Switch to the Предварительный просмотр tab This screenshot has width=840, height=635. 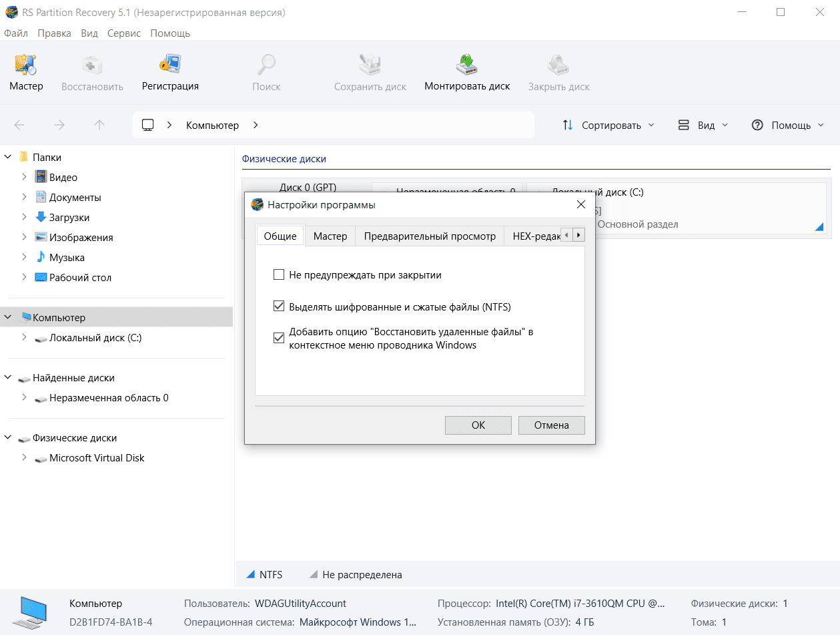tap(430, 236)
